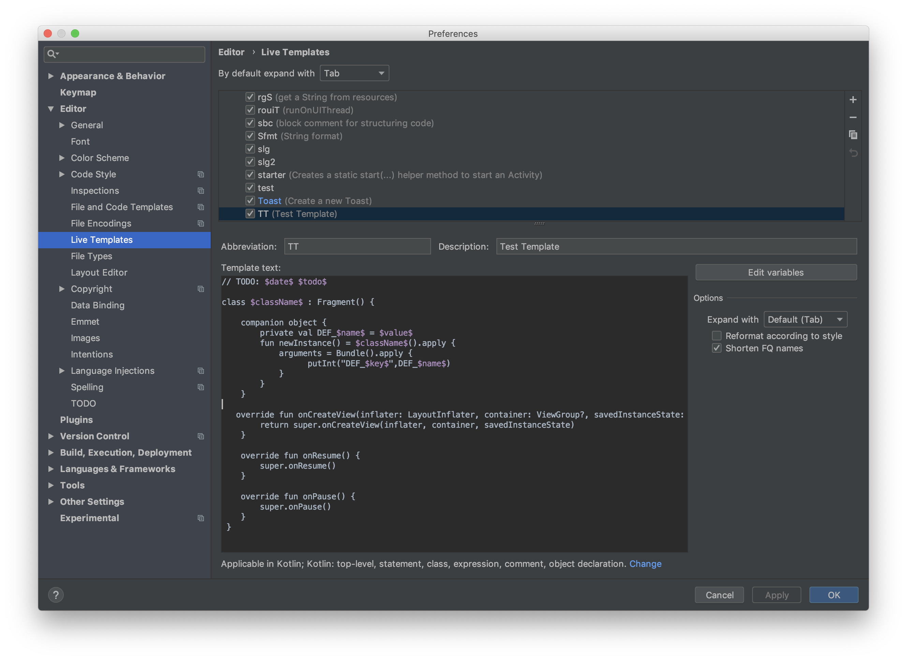Image resolution: width=907 pixels, height=661 pixels.
Task: Disable the Toast live template checkbox
Action: pos(250,201)
